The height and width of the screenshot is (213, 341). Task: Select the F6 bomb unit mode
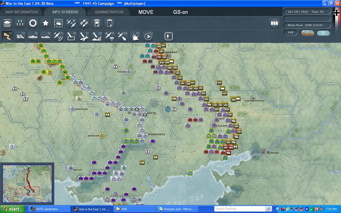[71, 36]
